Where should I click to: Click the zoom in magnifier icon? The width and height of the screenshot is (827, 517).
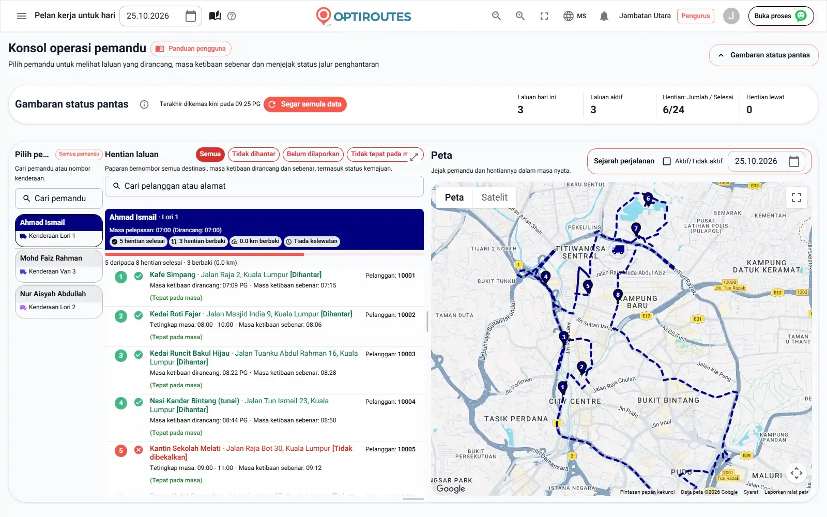click(x=520, y=16)
